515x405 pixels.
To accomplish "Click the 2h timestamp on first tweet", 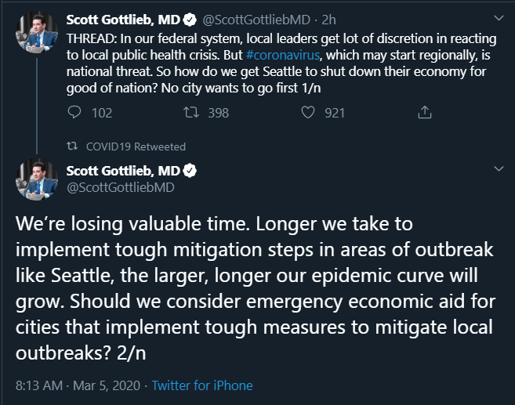I will pos(328,20).
